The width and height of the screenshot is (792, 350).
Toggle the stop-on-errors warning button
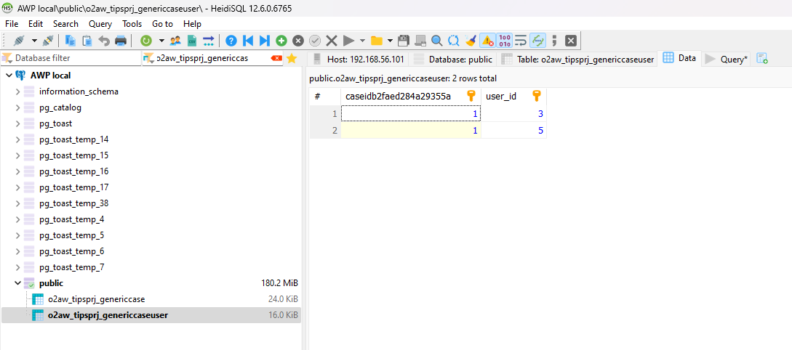487,41
